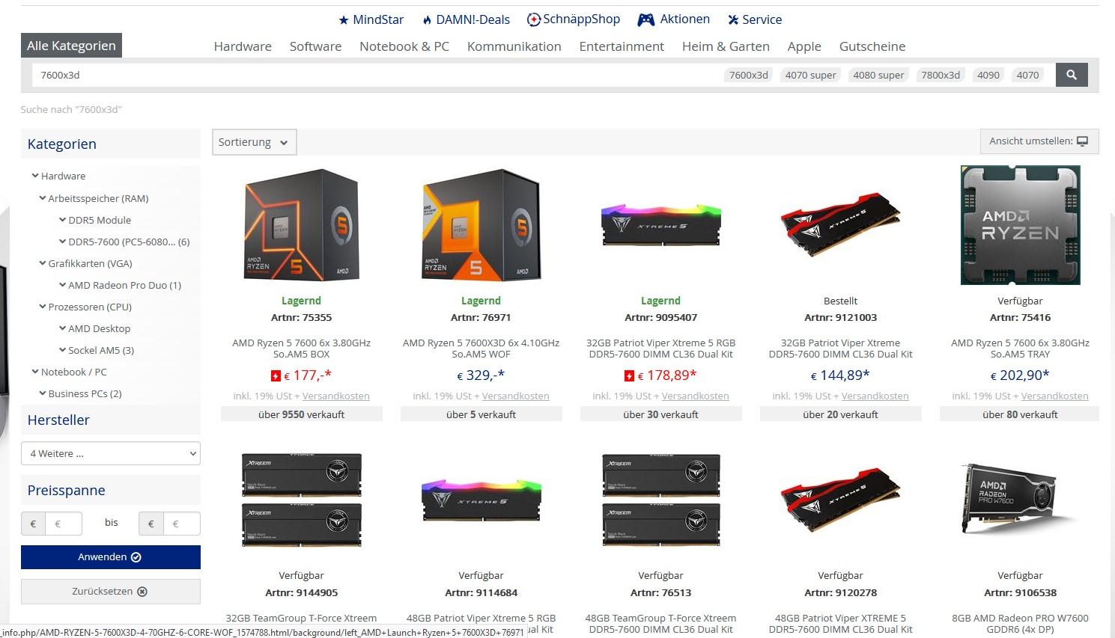Screen dimensions: 1115x638
Task: Open the Hersteller '4 Weitere' dropdown
Action: 111,453
